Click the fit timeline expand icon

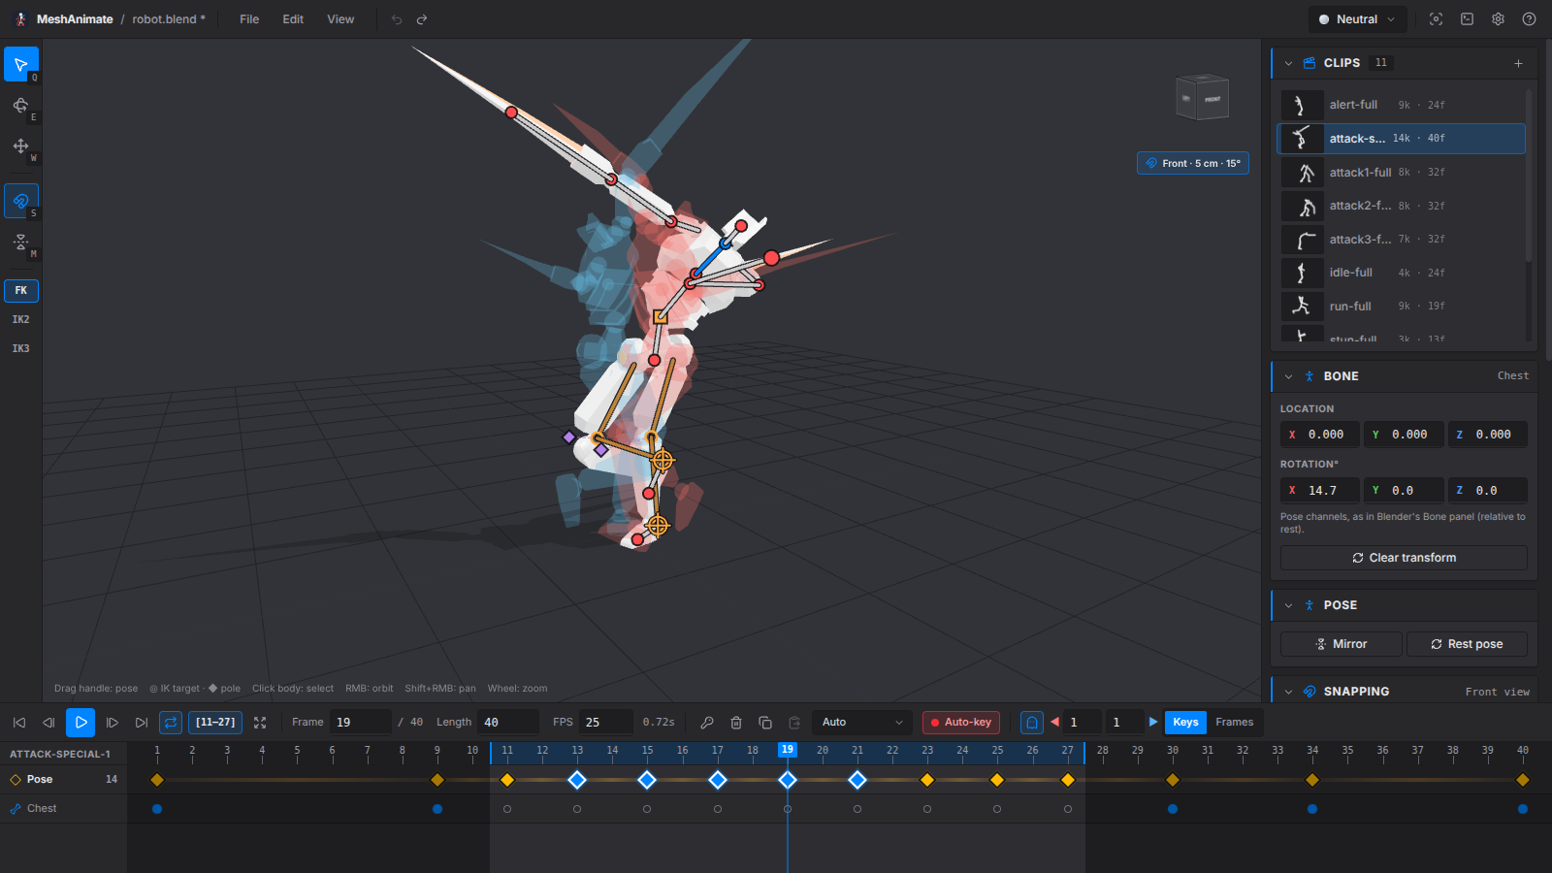[260, 723]
